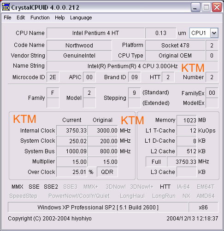Image resolution: width=224 pixels, height=231 pixels.
Task: Click the 0.13 um process value
Action: 161,33
